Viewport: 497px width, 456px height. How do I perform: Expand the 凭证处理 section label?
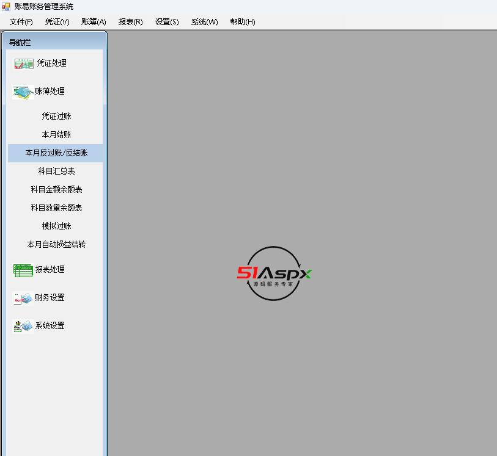(52, 63)
